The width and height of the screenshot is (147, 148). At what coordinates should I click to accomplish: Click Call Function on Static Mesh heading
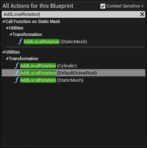coord(33,22)
